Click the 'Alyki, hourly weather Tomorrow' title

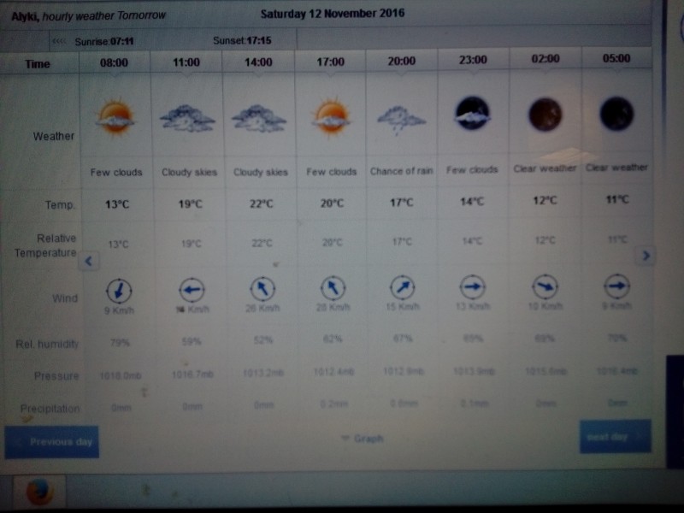point(89,16)
